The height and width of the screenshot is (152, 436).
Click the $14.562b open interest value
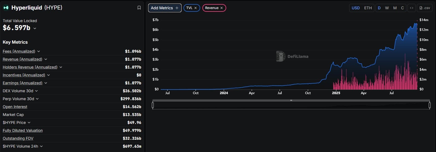coord(132,107)
